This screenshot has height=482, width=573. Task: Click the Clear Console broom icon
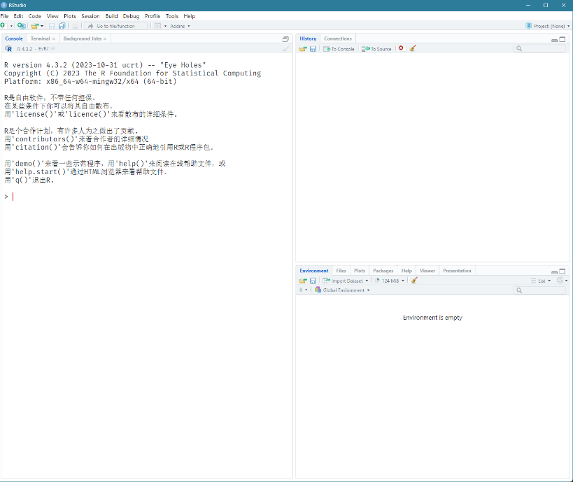point(285,48)
